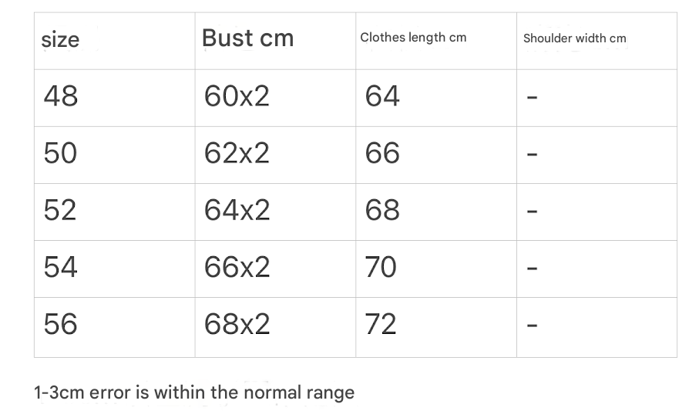This screenshot has height=414, width=699.
Task: Click the "size" column header
Action: pos(60,39)
